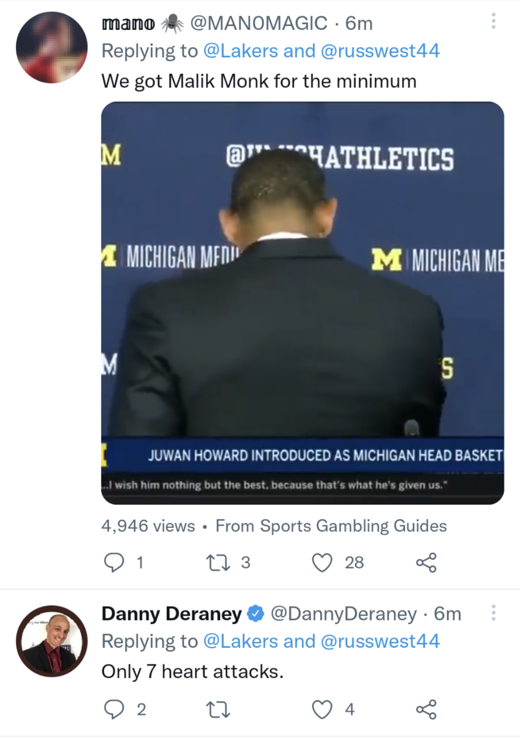
Task: Share MANOMAGIC's tweet via share icon
Action: pos(426,563)
